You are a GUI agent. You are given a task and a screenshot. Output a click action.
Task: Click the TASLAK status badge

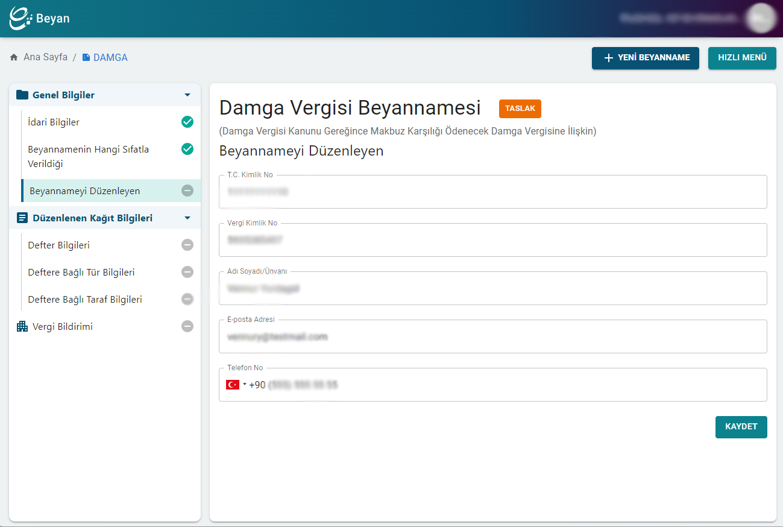520,109
